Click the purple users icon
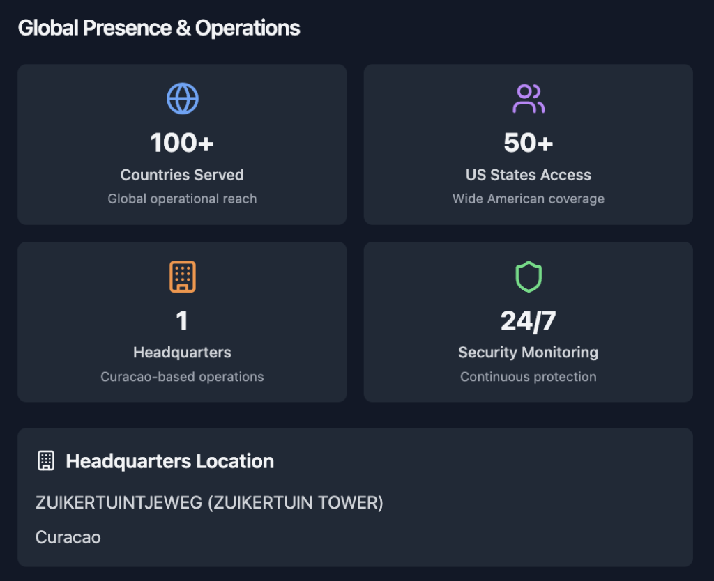 (x=528, y=99)
